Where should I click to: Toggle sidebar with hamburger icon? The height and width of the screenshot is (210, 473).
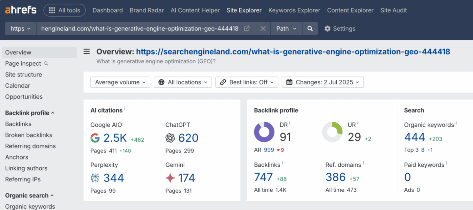point(87,52)
